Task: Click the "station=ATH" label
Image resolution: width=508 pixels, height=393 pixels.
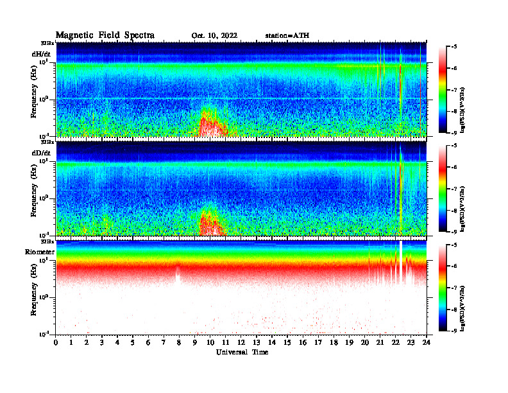Action: click(287, 35)
